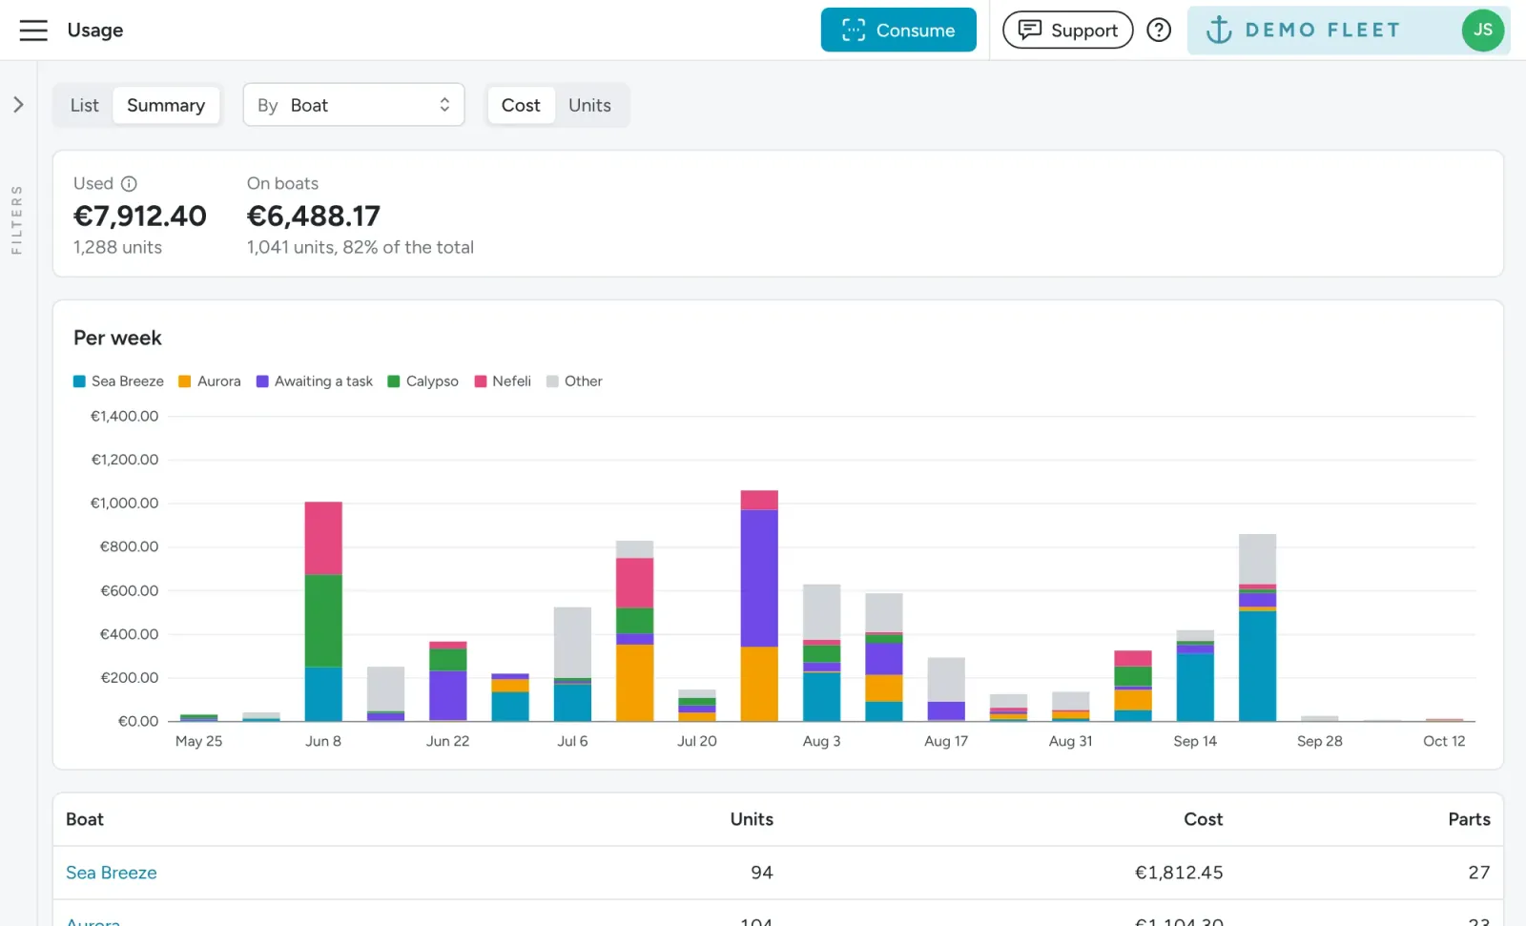Toggle the Calypso legend entry

423,381
